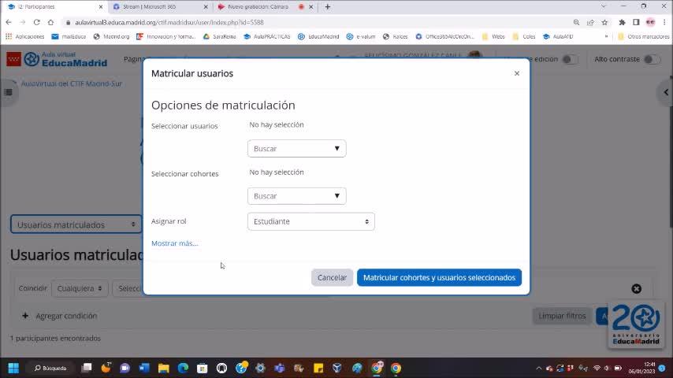Open AulaVirtual del CTIF Madrid-Sur link
The height and width of the screenshot is (378, 673).
click(71, 83)
